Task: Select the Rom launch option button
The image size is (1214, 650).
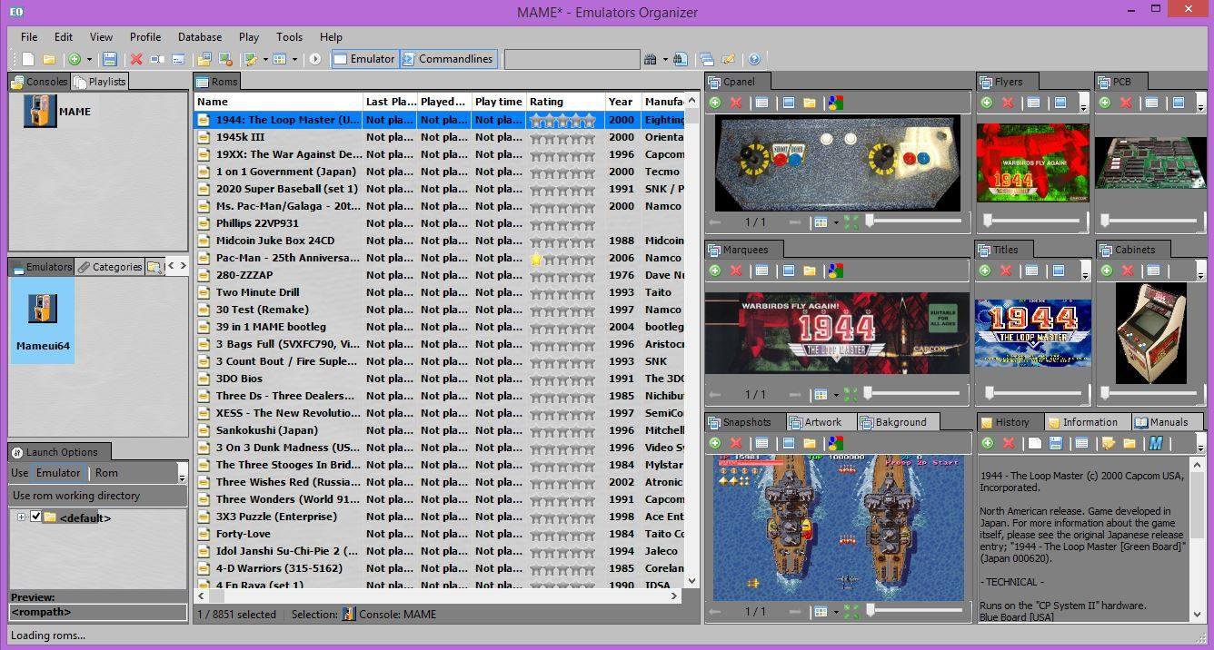Action: coord(106,473)
